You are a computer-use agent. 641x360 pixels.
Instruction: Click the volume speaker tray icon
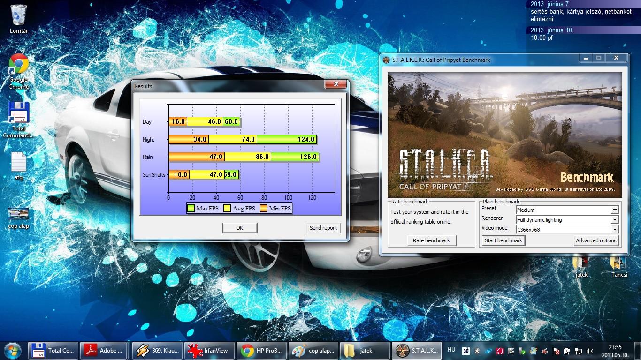(x=589, y=351)
